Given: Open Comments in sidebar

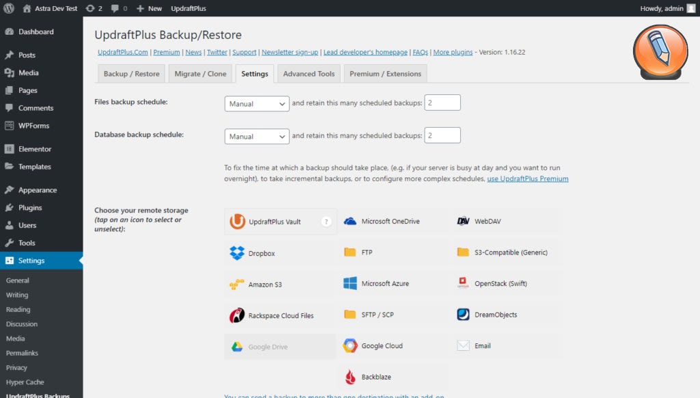Looking at the screenshot, I should click(x=41, y=107).
